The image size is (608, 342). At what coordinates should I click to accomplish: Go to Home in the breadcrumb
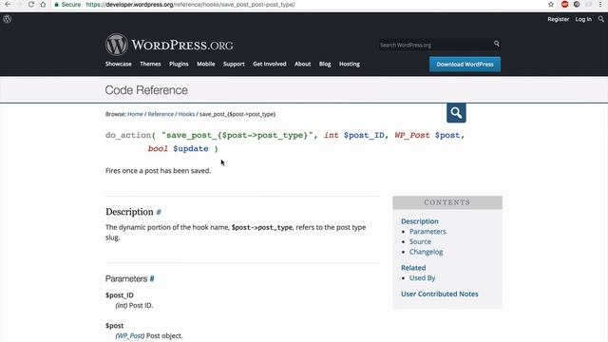135,114
